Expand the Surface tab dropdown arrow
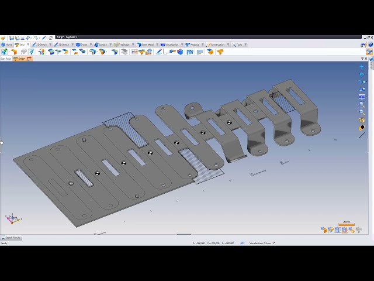Image resolution: width=374 pixels, height=281 pixels. (x=110, y=44)
